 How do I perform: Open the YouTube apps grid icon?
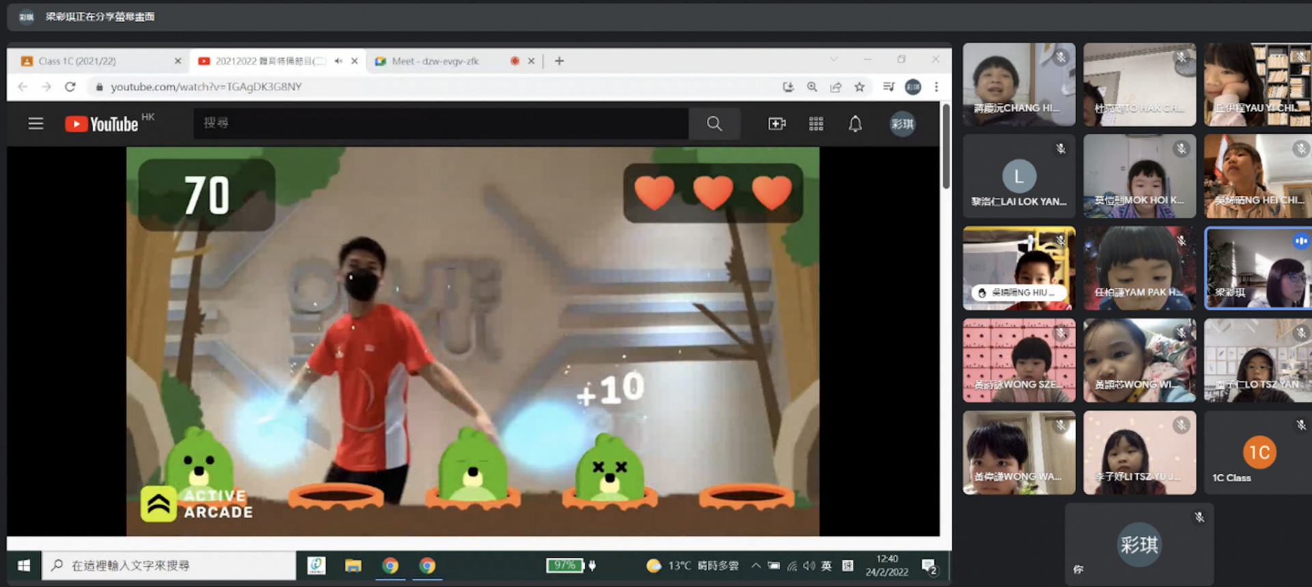[x=816, y=124]
